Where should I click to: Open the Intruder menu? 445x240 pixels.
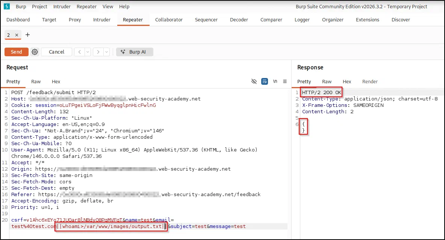tap(62, 6)
